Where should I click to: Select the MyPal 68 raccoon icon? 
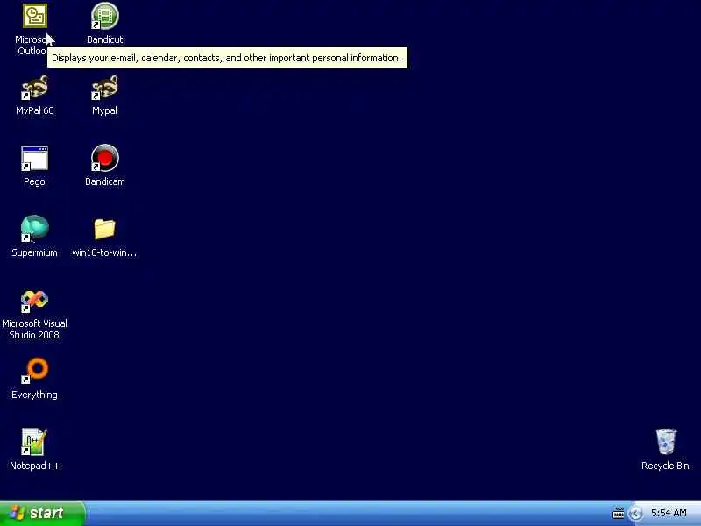(34, 87)
